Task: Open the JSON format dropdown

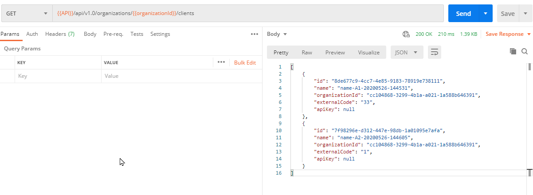Action: coord(406,53)
